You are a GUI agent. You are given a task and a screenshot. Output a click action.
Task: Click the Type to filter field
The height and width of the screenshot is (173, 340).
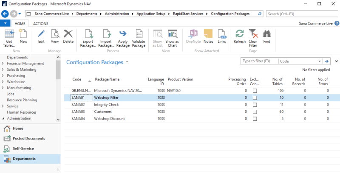259,61
